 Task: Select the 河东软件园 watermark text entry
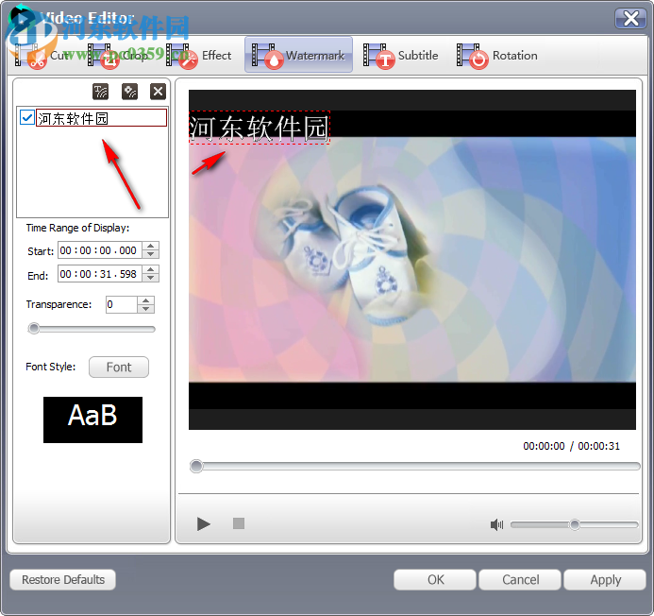click(x=101, y=118)
